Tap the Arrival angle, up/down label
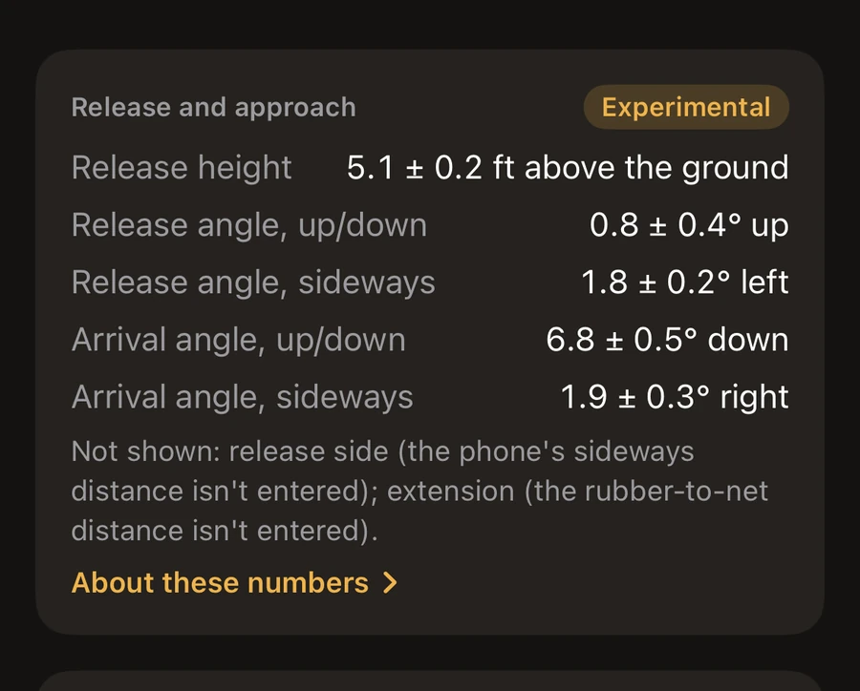 (239, 340)
